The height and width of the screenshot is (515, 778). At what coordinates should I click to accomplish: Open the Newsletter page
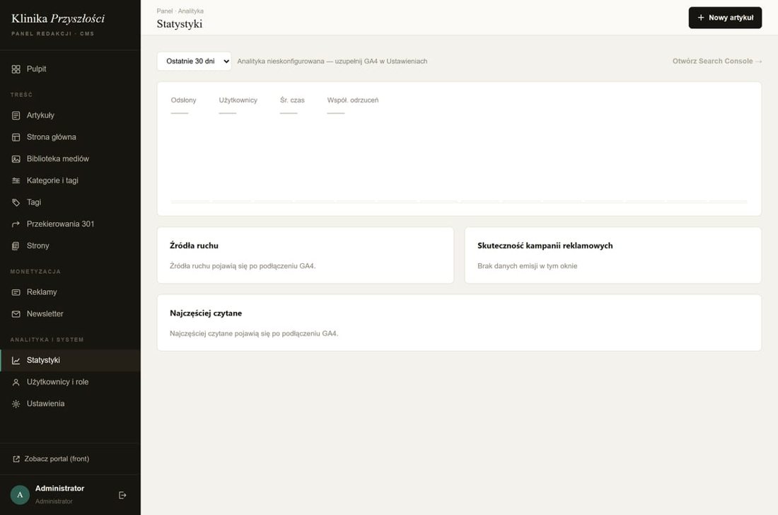click(70, 314)
